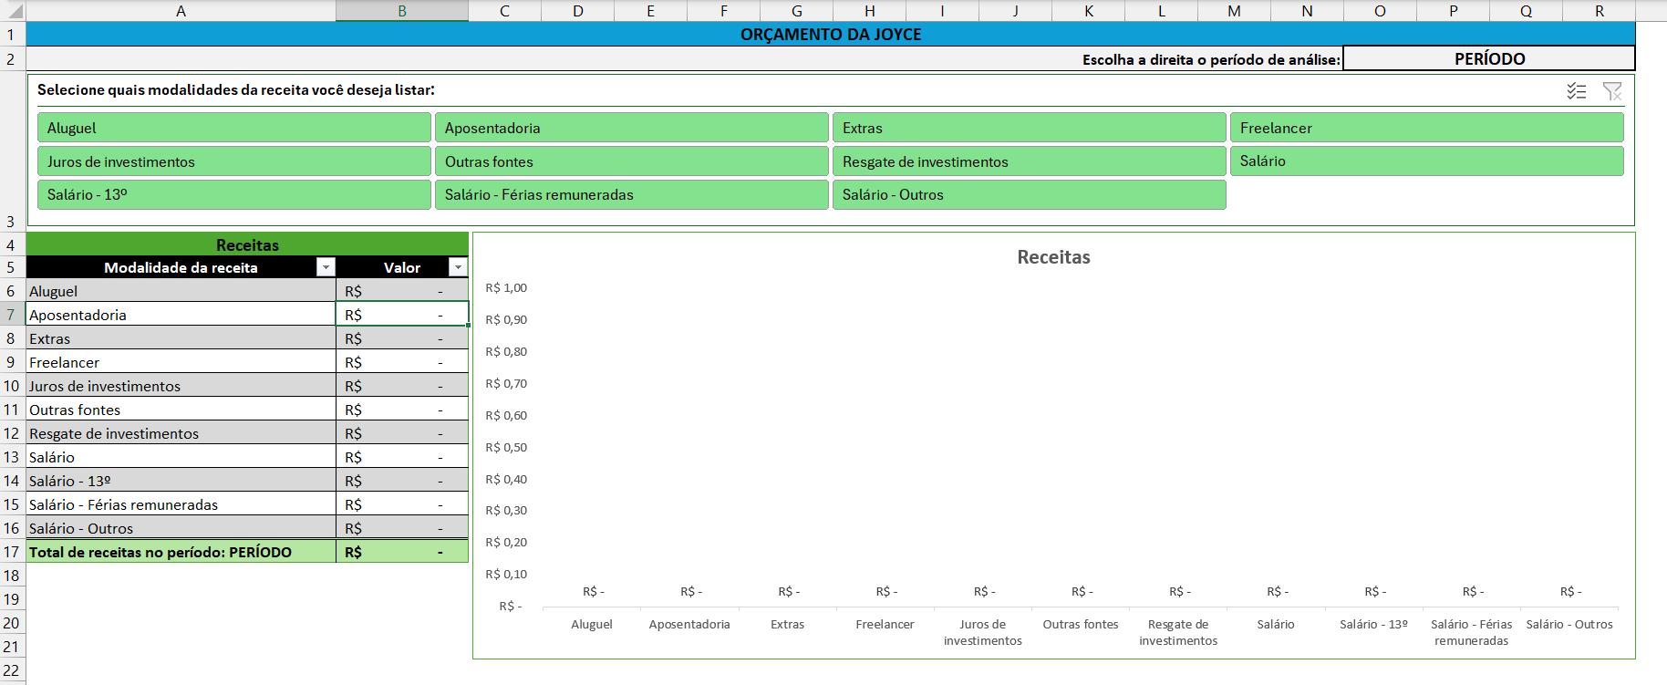Select 'Salário - Férias remuneradas' slicer button
Viewport: 1667px width, 685px height.
631,194
